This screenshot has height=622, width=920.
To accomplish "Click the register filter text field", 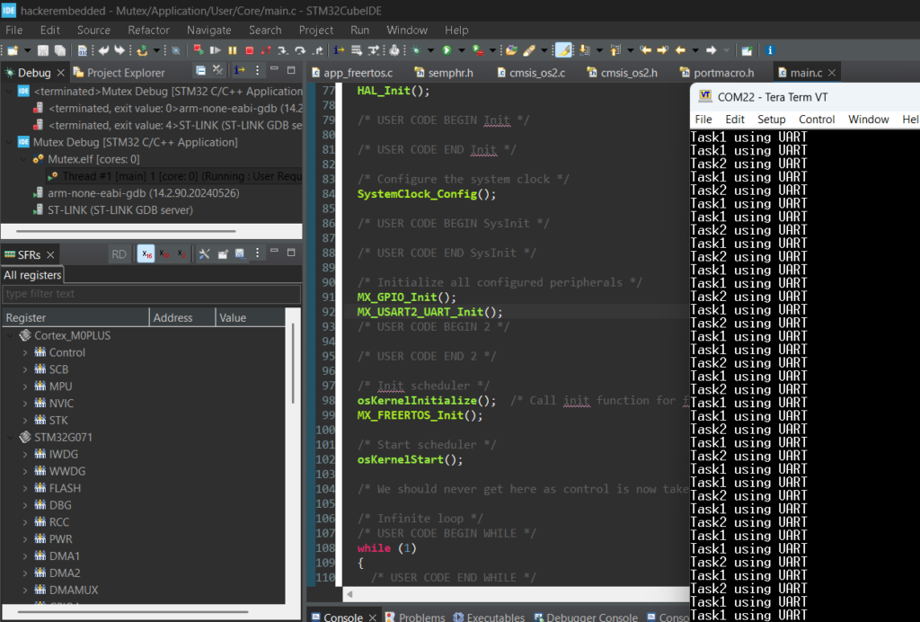I will click(x=151, y=294).
